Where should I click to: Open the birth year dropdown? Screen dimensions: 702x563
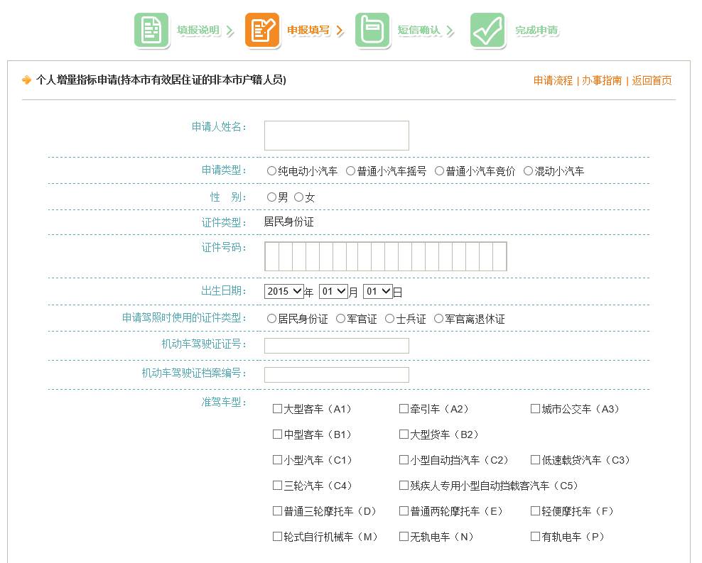coord(283,291)
